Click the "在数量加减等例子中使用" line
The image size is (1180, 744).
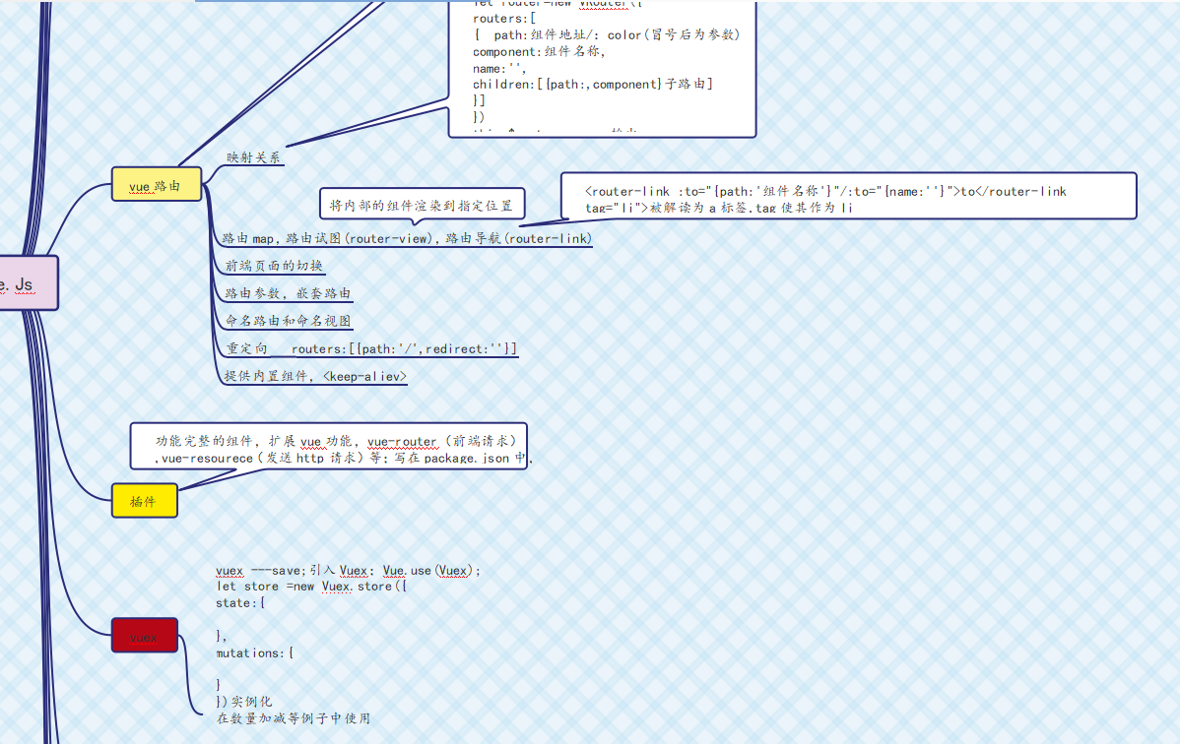(x=294, y=718)
